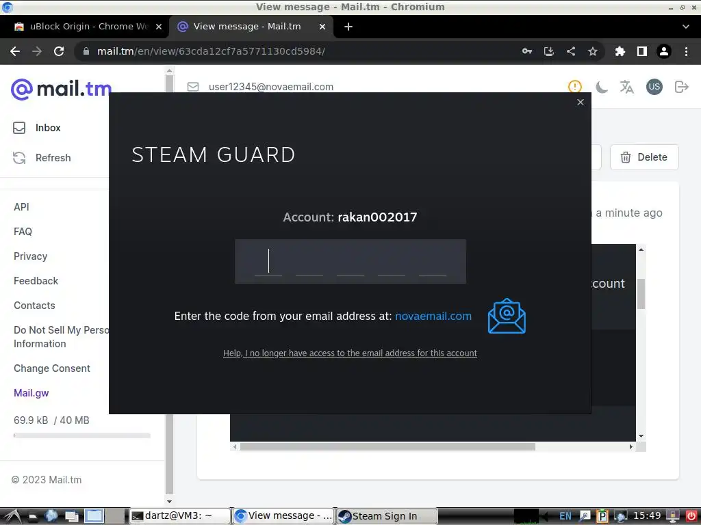Toggle the browser side panel

pos(642,51)
